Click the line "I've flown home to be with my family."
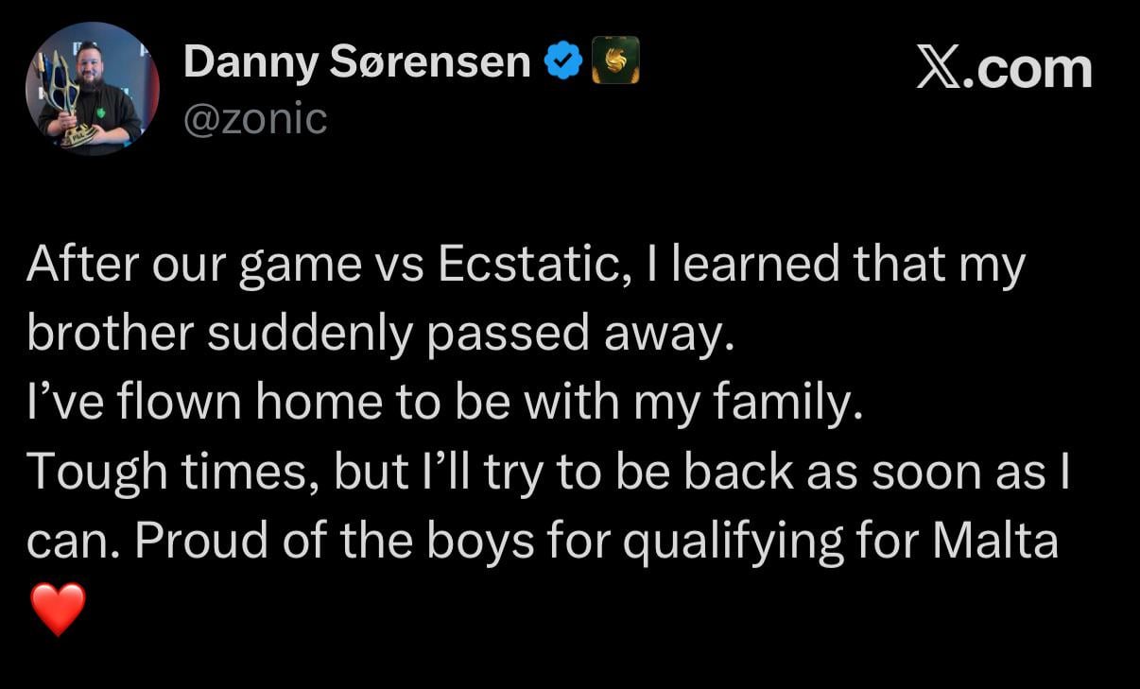This screenshot has height=689, width=1140. point(444,405)
